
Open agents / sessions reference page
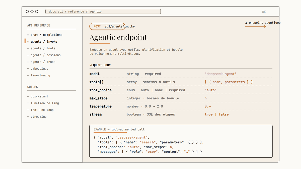(x=44, y=55)
